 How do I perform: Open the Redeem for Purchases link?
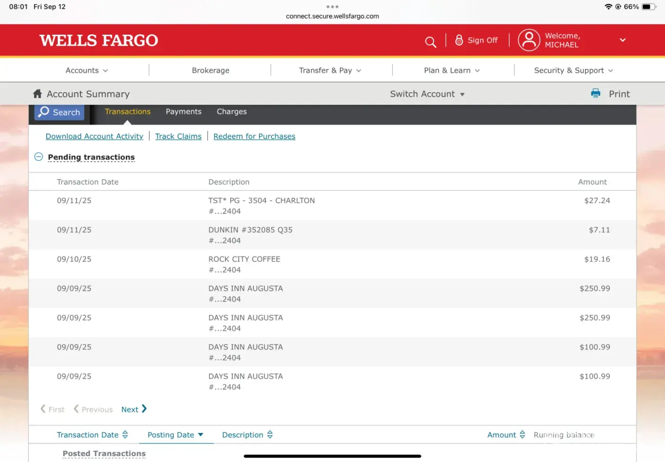254,136
